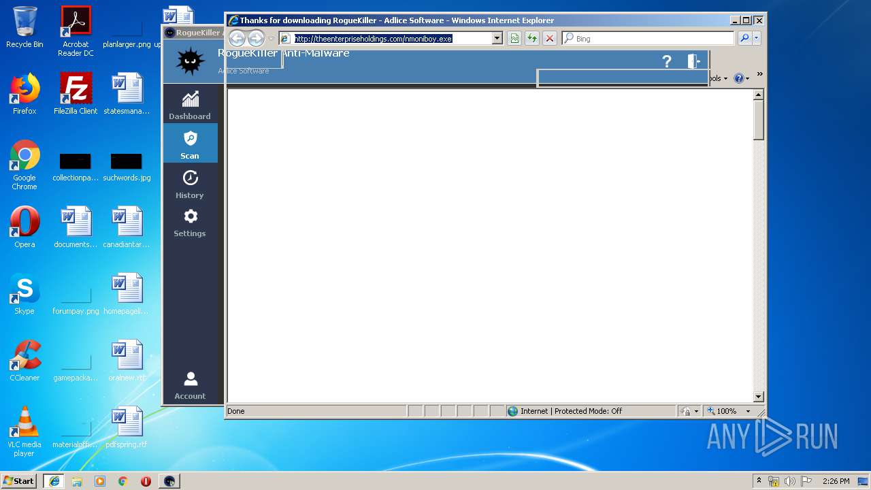Viewport: 871px width, 490px height.
Task: Stop loading the page with red X
Action: pos(550,39)
